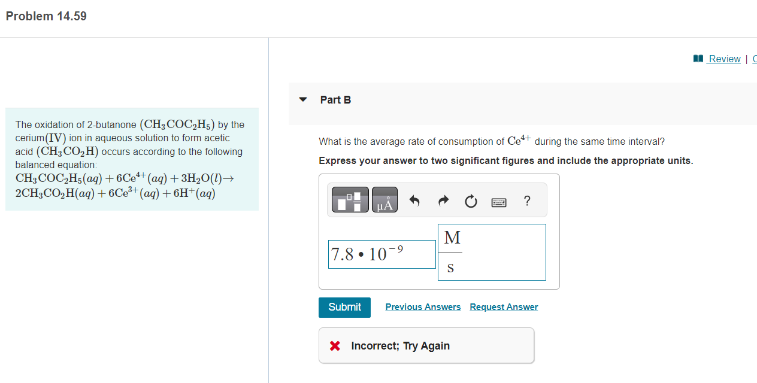Image resolution: width=757 pixels, height=383 pixels.
Task: Click the undo arrow in answer toolbar
Action: point(414,200)
